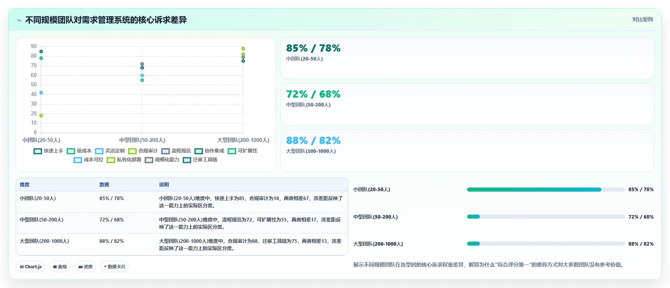Click the 对比矩阵 label in header

click(x=643, y=19)
